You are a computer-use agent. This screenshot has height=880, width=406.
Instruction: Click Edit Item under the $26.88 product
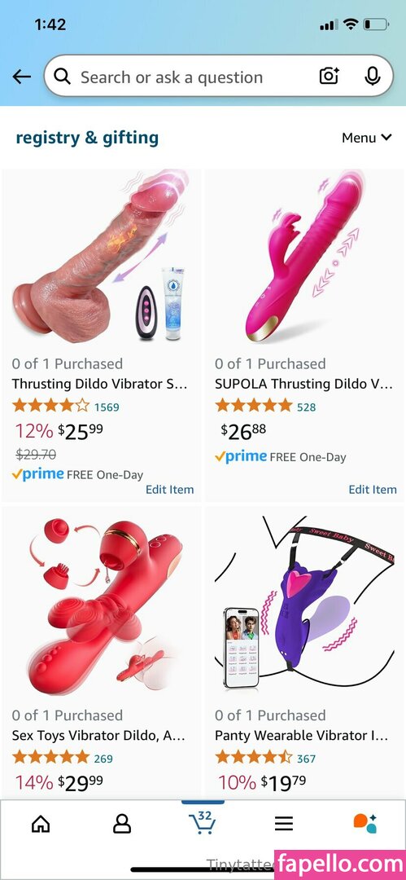pyautogui.click(x=373, y=490)
